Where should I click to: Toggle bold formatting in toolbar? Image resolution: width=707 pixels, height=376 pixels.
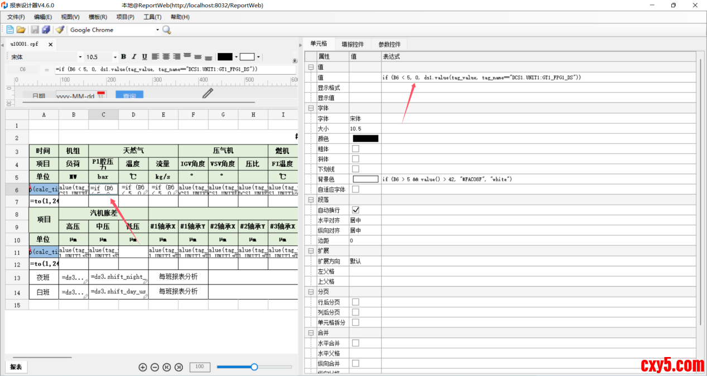pyautogui.click(x=123, y=57)
